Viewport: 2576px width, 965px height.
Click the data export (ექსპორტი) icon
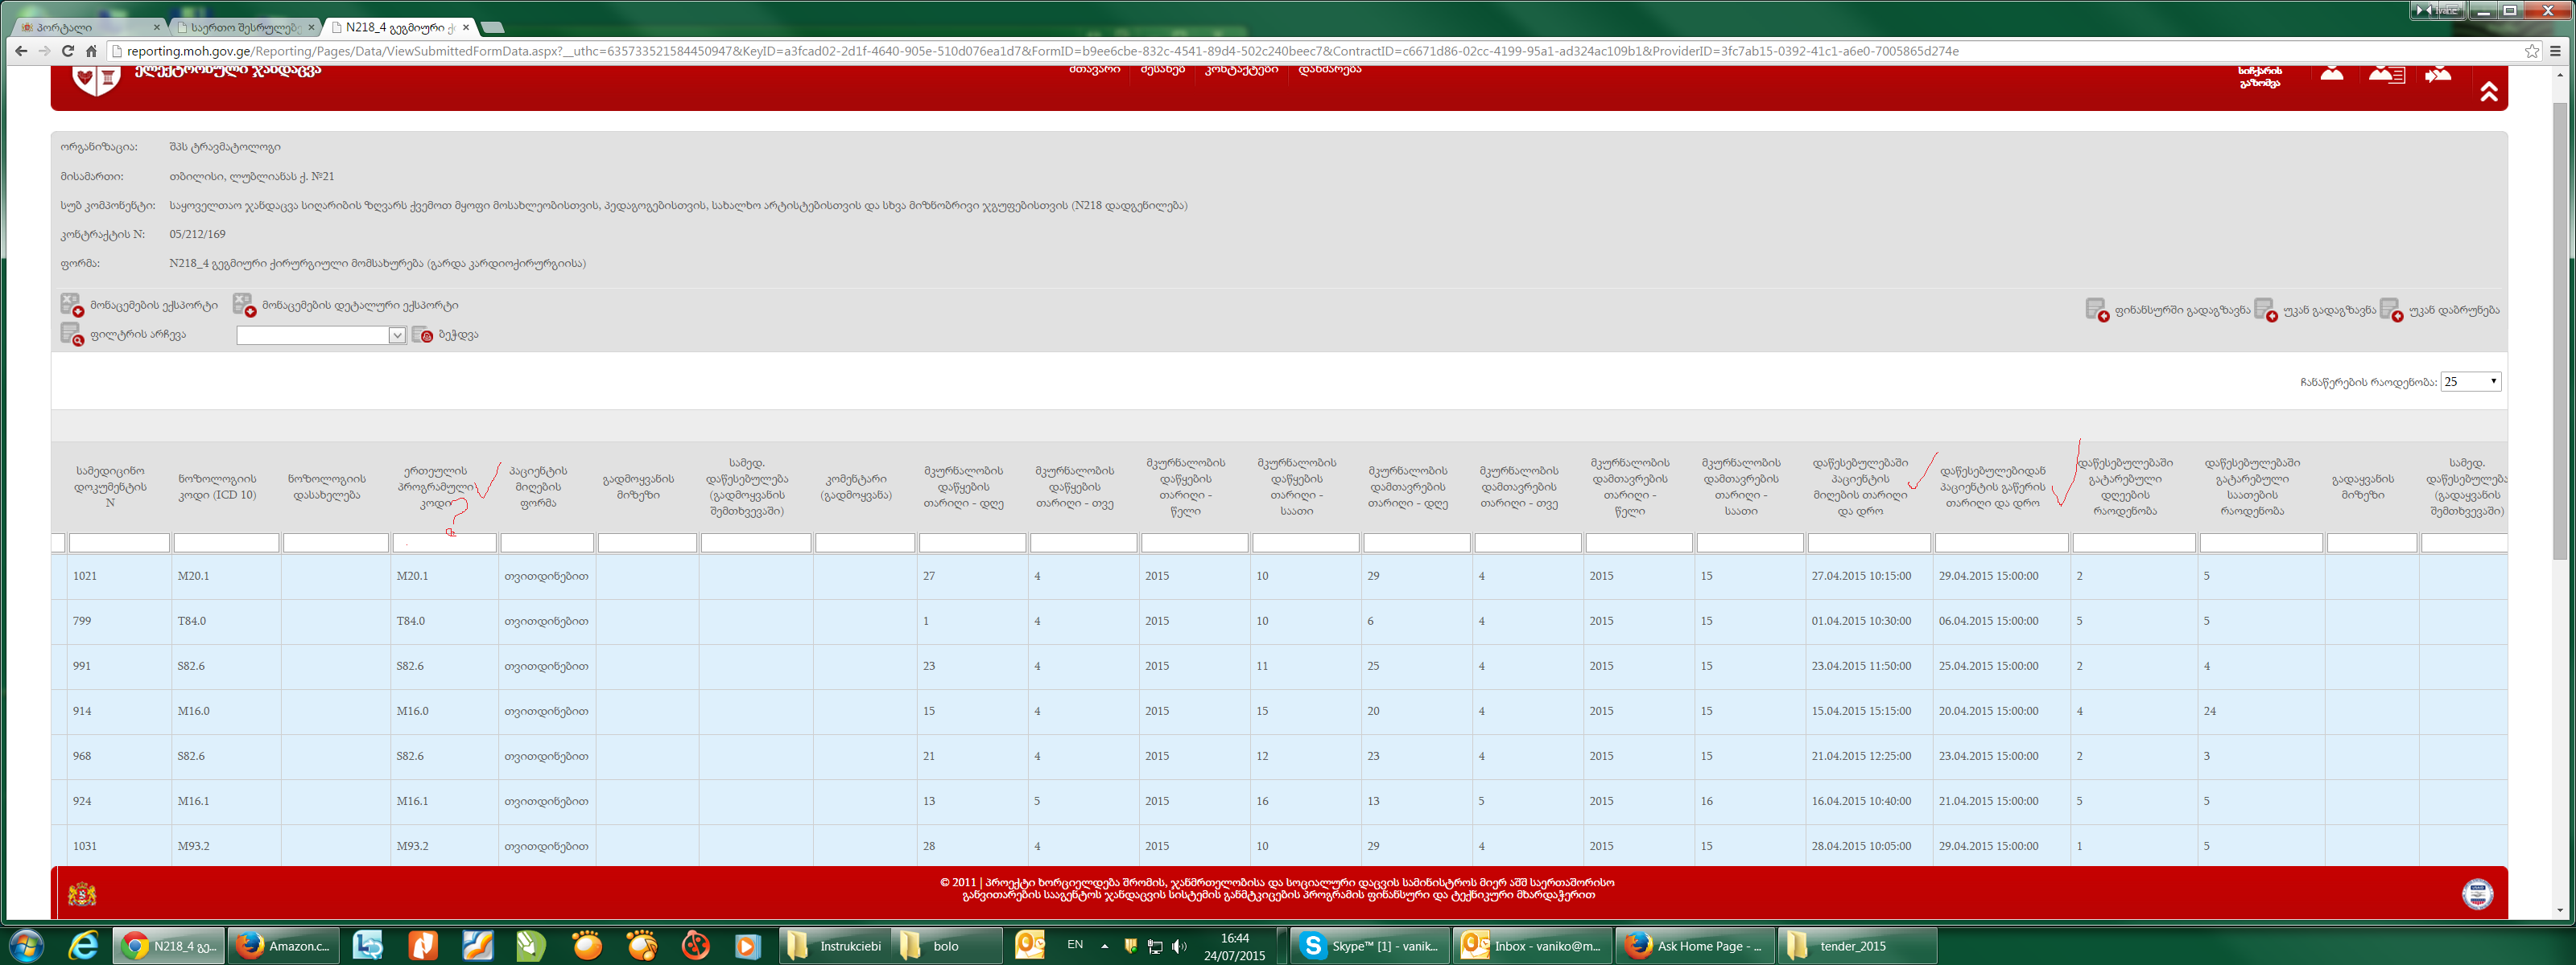pyautogui.click(x=71, y=305)
